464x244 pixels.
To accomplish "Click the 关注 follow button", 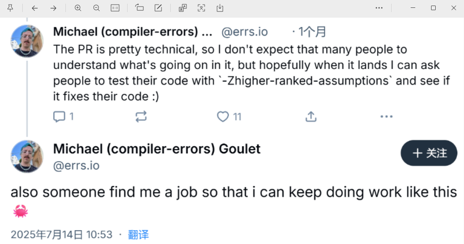I will [x=429, y=153].
